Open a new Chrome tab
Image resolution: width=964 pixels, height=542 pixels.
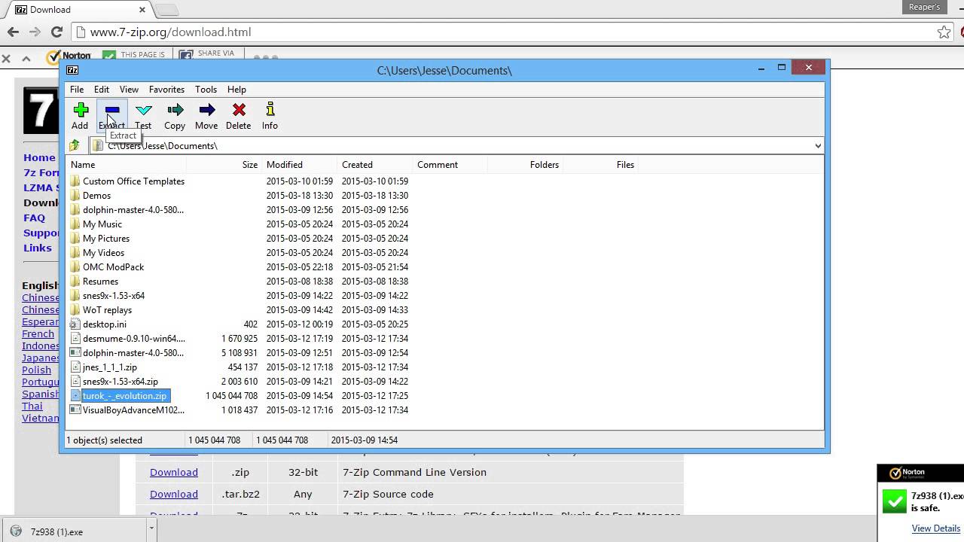pyautogui.click(x=167, y=10)
